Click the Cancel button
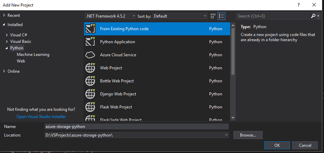 pyautogui.click(x=305, y=145)
